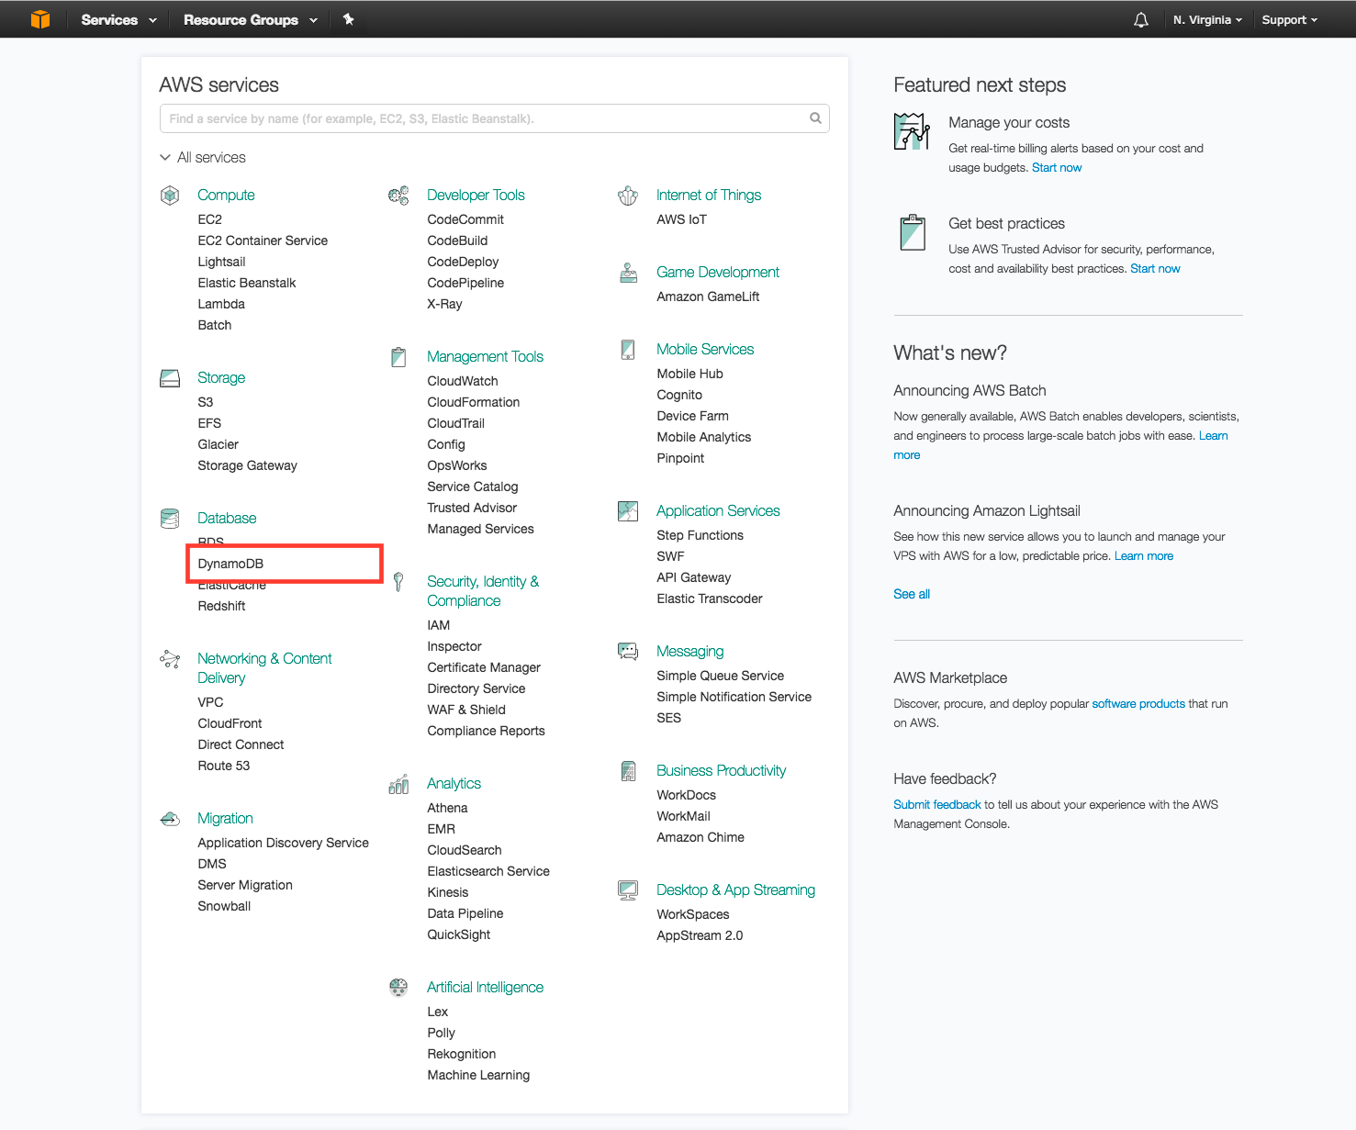Click Submit feedback link
1356x1130 pixels.
pos(936,804)
